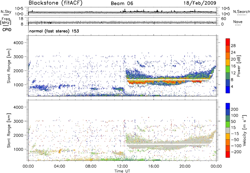The height and width of the screenshot is (173, 250).
Task: Click the '3000' tick of power panel
Action: 18,57
